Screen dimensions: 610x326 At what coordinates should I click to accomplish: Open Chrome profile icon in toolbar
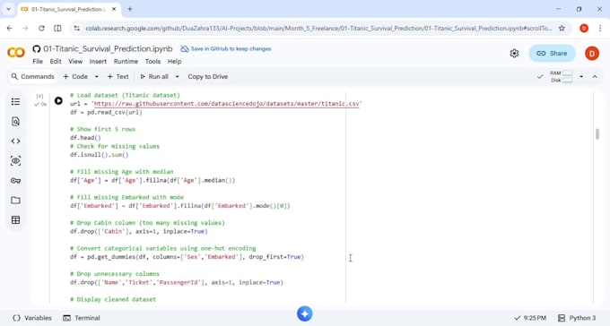coord(584,29)
